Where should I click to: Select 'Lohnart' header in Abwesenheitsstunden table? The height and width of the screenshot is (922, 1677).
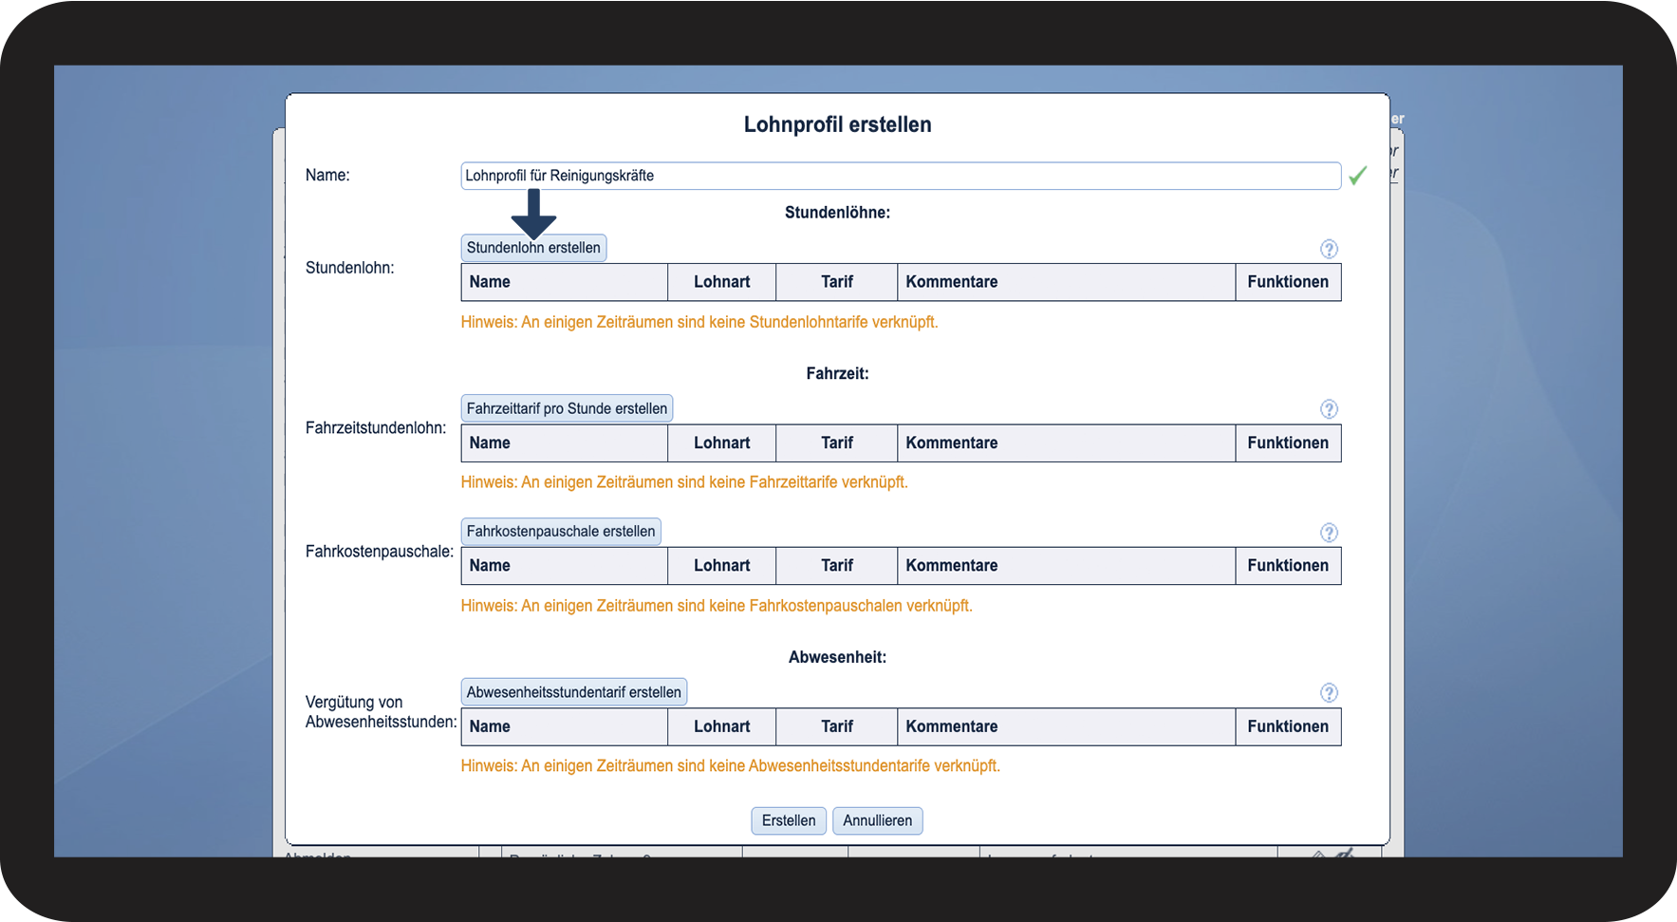click(x=722, y=726)
